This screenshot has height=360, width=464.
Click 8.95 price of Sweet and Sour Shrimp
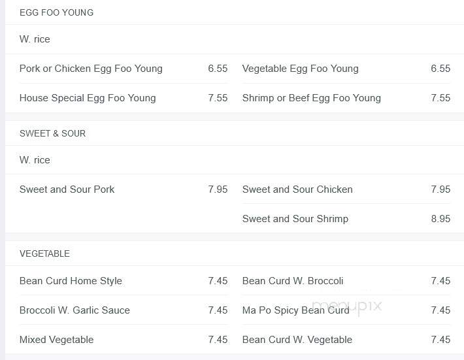pyautogui.click(x=440, y=219)
